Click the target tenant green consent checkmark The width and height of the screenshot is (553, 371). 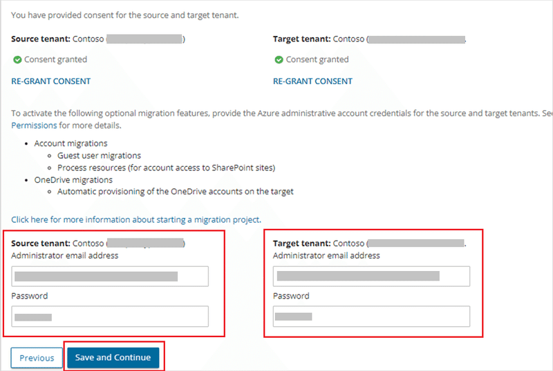[x=279, y=60]
